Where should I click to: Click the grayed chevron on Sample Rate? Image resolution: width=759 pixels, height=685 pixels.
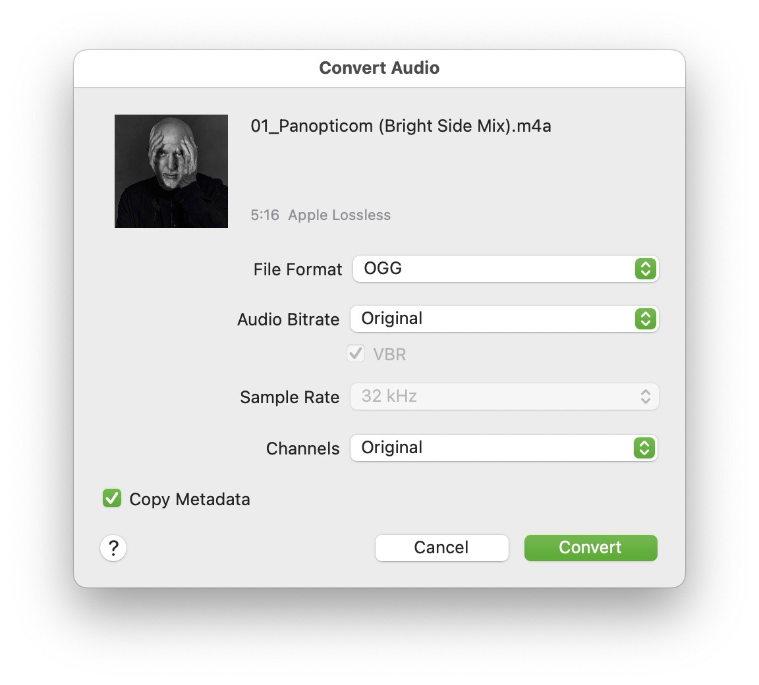(x=645, y=397)
